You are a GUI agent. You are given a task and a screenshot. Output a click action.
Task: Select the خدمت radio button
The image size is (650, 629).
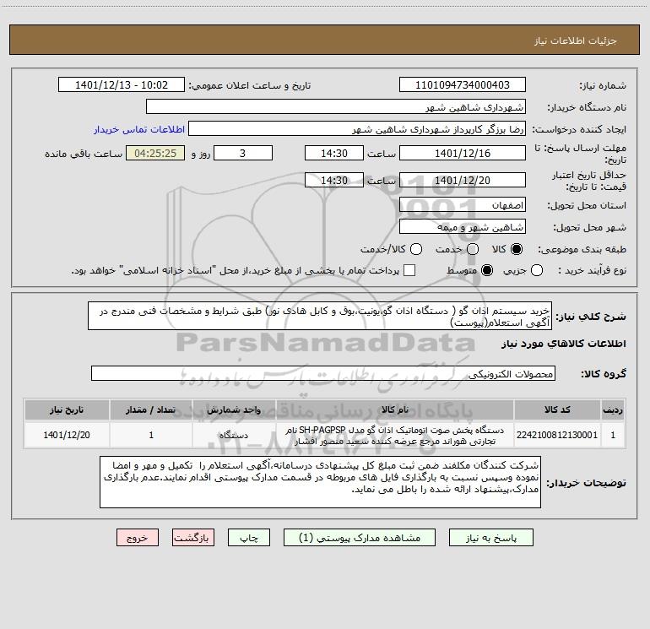click(473, 249)
